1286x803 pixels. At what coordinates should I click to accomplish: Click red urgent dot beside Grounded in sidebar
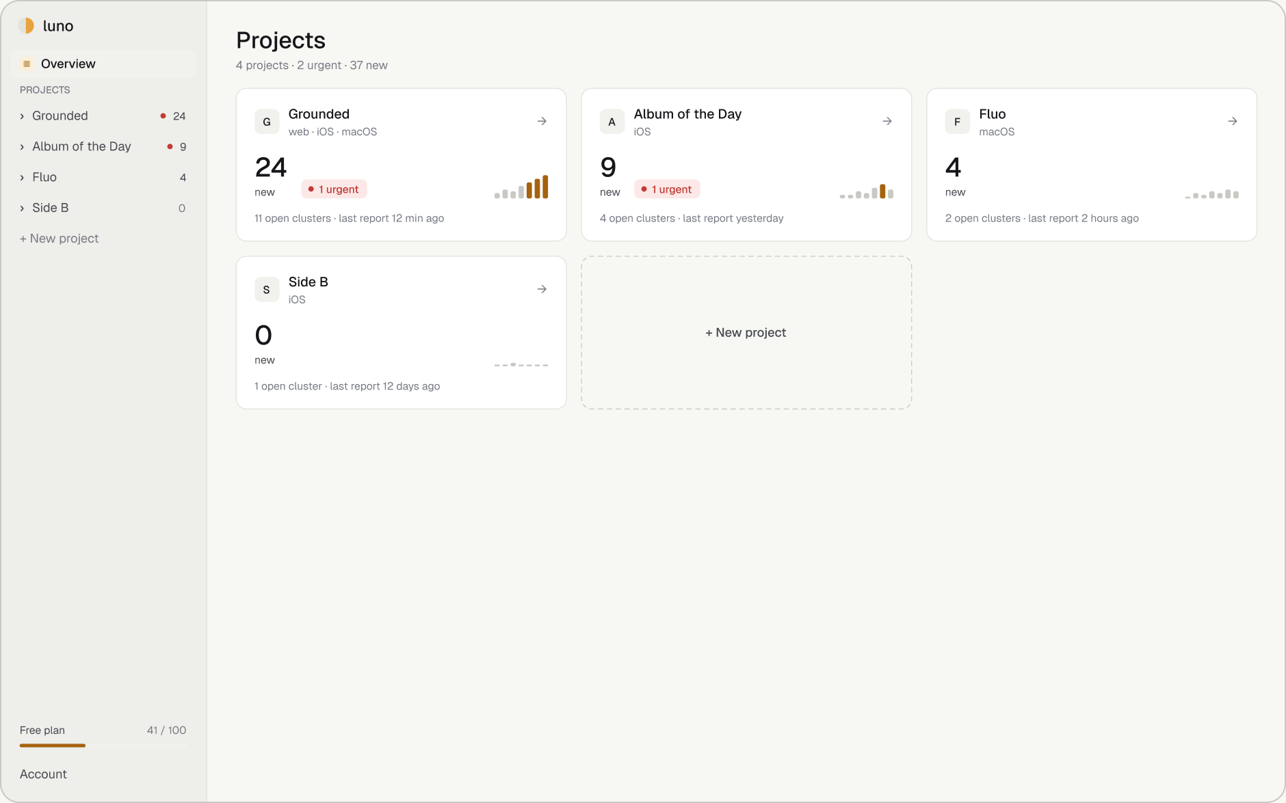click(x=163, y=116)
